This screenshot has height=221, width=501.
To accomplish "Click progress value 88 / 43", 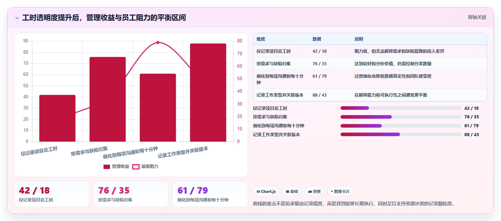I will 471,135.
